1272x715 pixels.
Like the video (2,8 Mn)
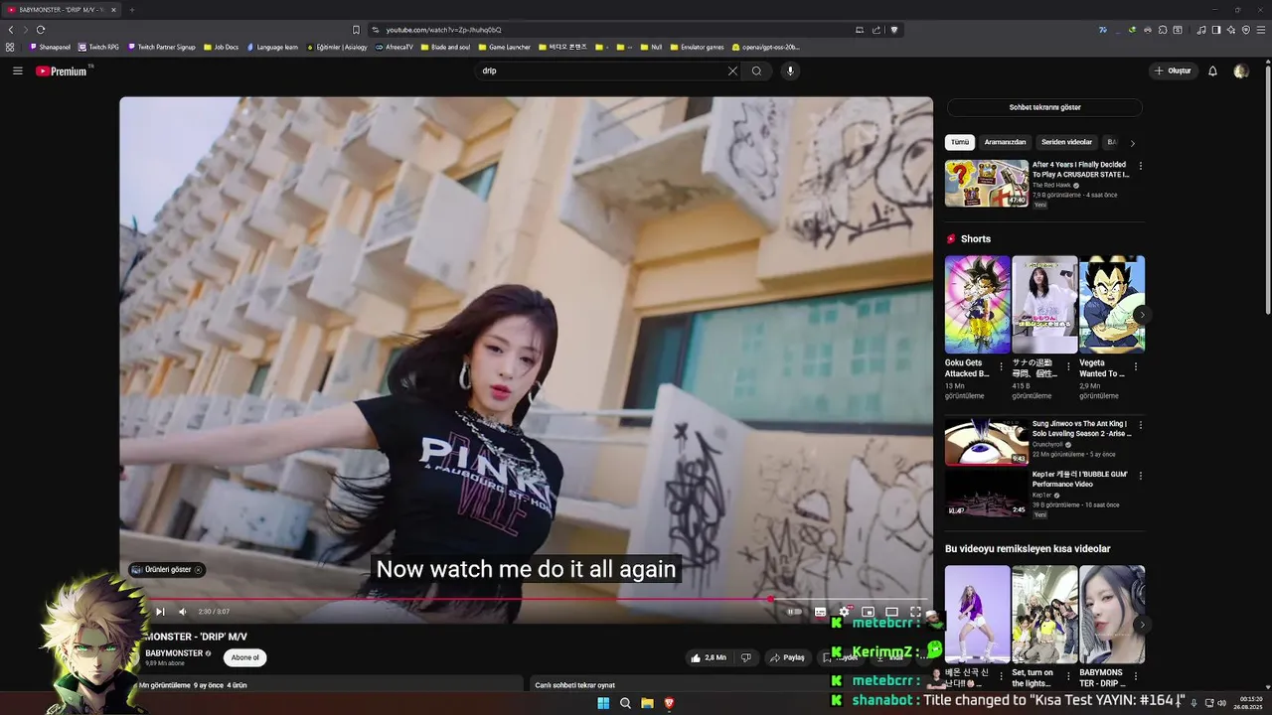coord(709,657)
